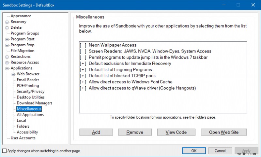Enable Neon Wallpaper Access bracket checkbox
This screenshot has width=261, height=157.
(x=83, y=45)
